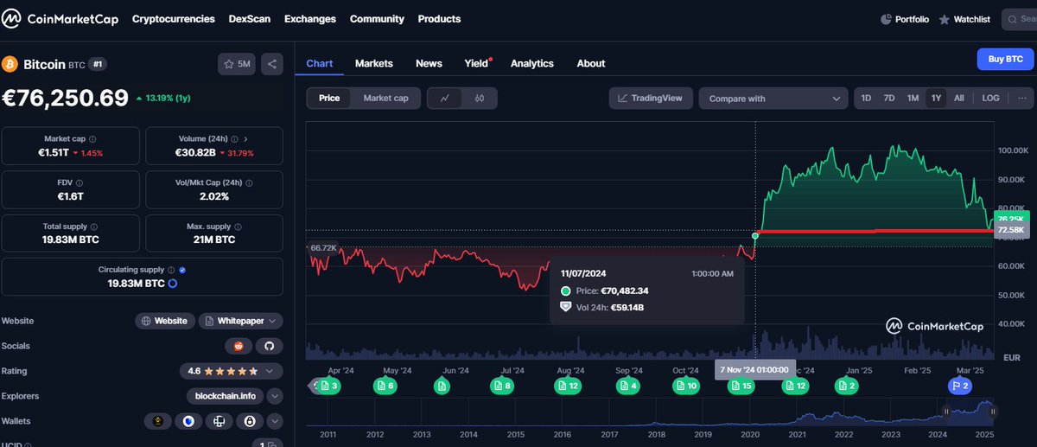
Task: Open the Portfolio link
Action: (905, 19)
